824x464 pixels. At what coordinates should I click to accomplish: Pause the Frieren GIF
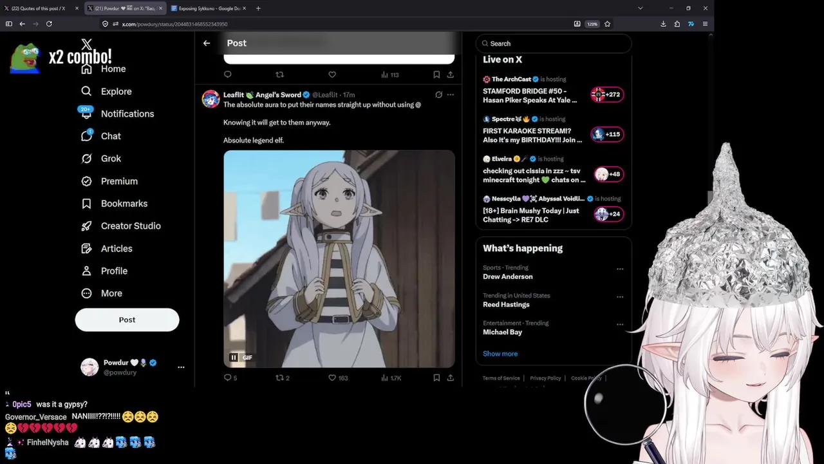coord(234,358)
